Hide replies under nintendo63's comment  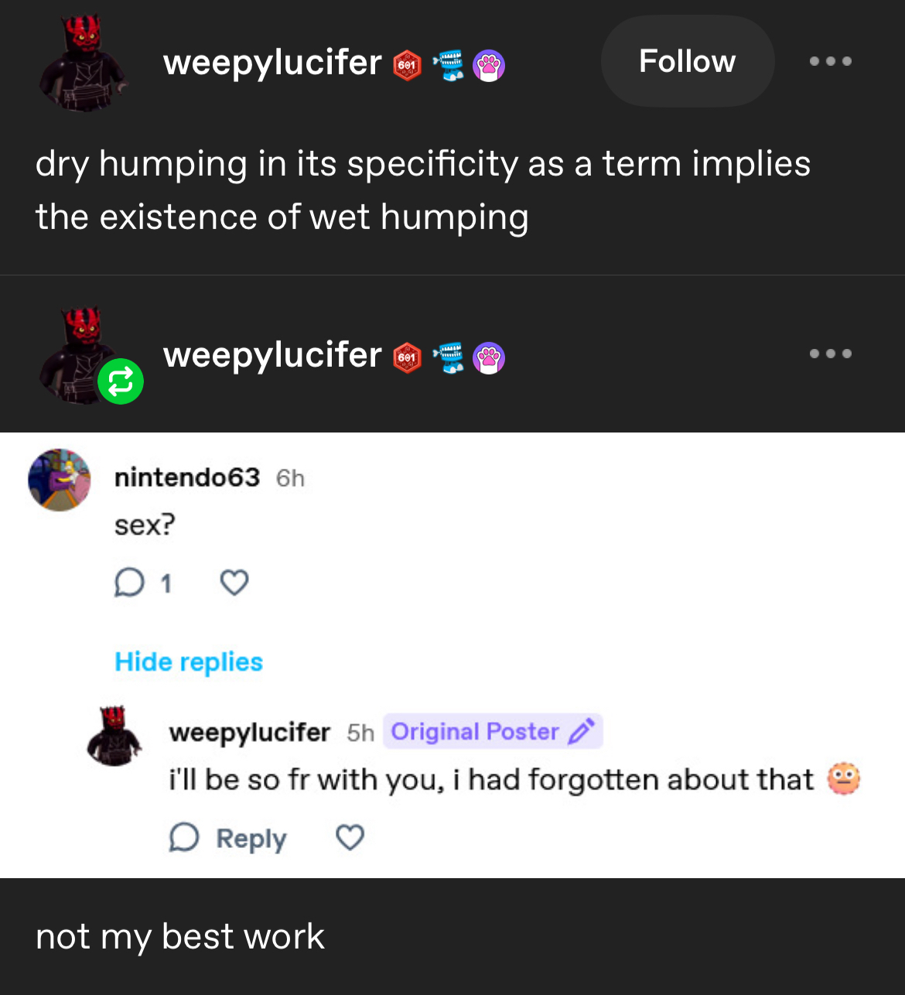(x=189, y=662)
